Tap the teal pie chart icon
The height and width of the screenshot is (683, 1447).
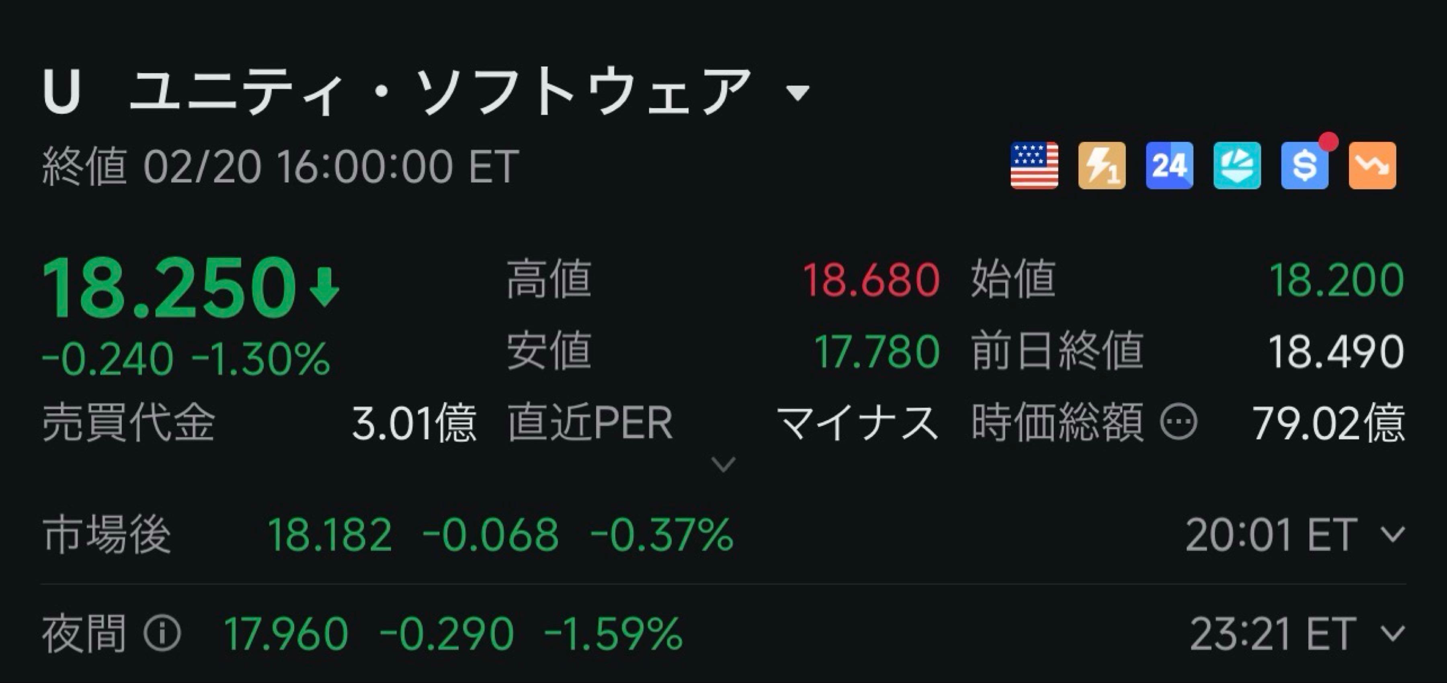point(1237,165)
